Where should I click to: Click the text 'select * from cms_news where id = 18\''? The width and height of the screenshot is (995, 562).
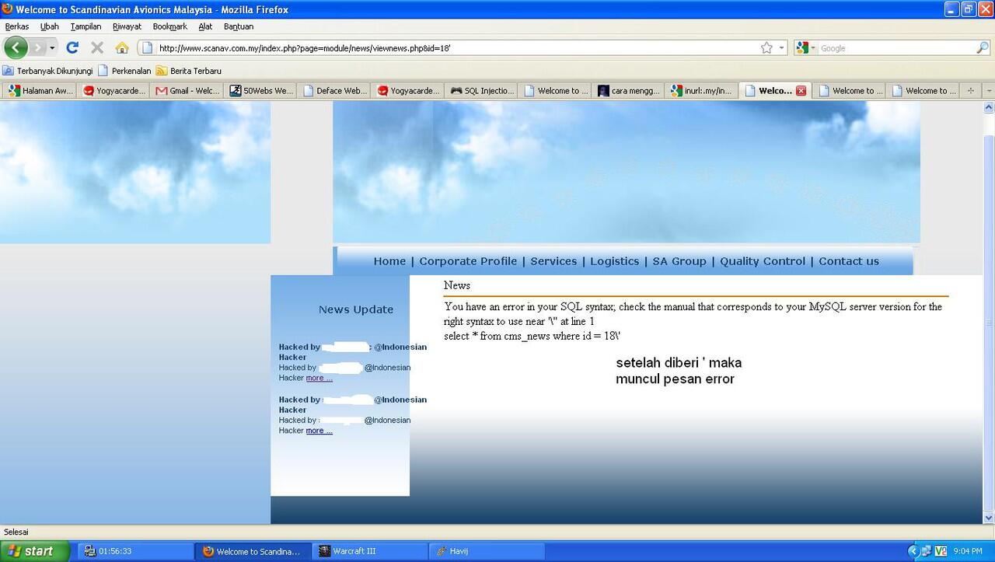(x=532, y=336)
